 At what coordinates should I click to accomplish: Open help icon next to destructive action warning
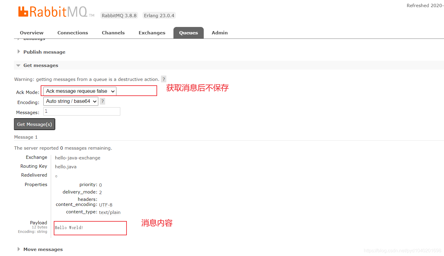pyautogui.click(x=164, y=79)
